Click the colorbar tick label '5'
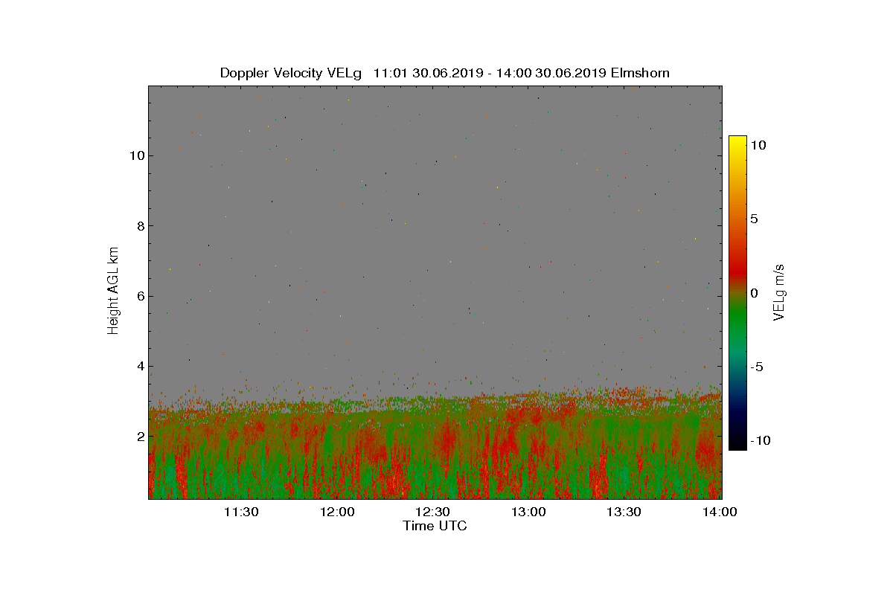The image size is (893, 595). tap(754, 219)
